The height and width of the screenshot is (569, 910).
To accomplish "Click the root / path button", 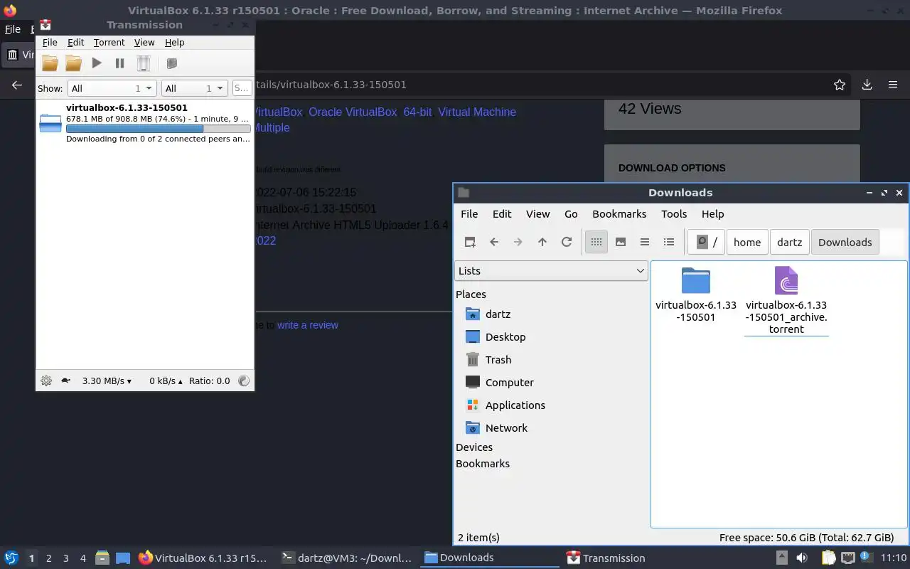I will click(706, 242).
